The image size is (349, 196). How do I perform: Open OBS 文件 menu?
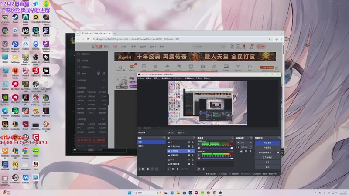(x=140, y=78)
